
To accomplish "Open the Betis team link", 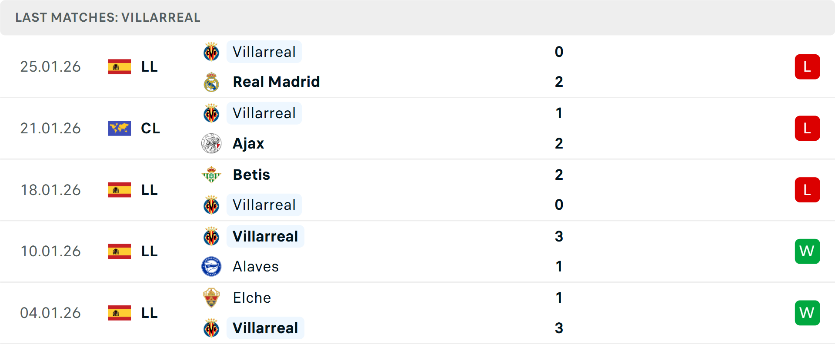I will (x=251, y=175).
